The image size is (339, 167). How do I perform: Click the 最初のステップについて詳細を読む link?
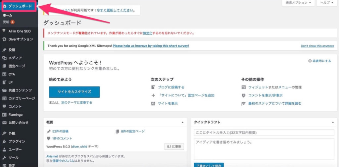pos(275,103)
